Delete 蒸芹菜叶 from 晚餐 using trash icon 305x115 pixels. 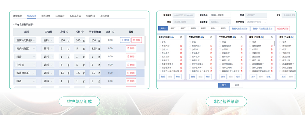coord(271,57)
